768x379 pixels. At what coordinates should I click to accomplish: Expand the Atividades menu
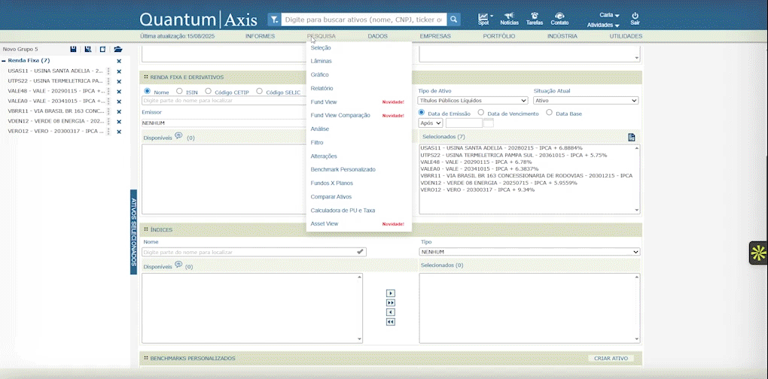pos(603,25)
